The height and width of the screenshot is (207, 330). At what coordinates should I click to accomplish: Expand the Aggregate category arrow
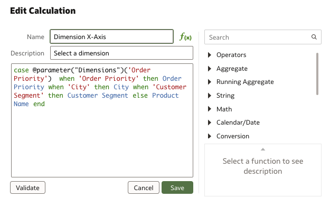coord(210,69)
